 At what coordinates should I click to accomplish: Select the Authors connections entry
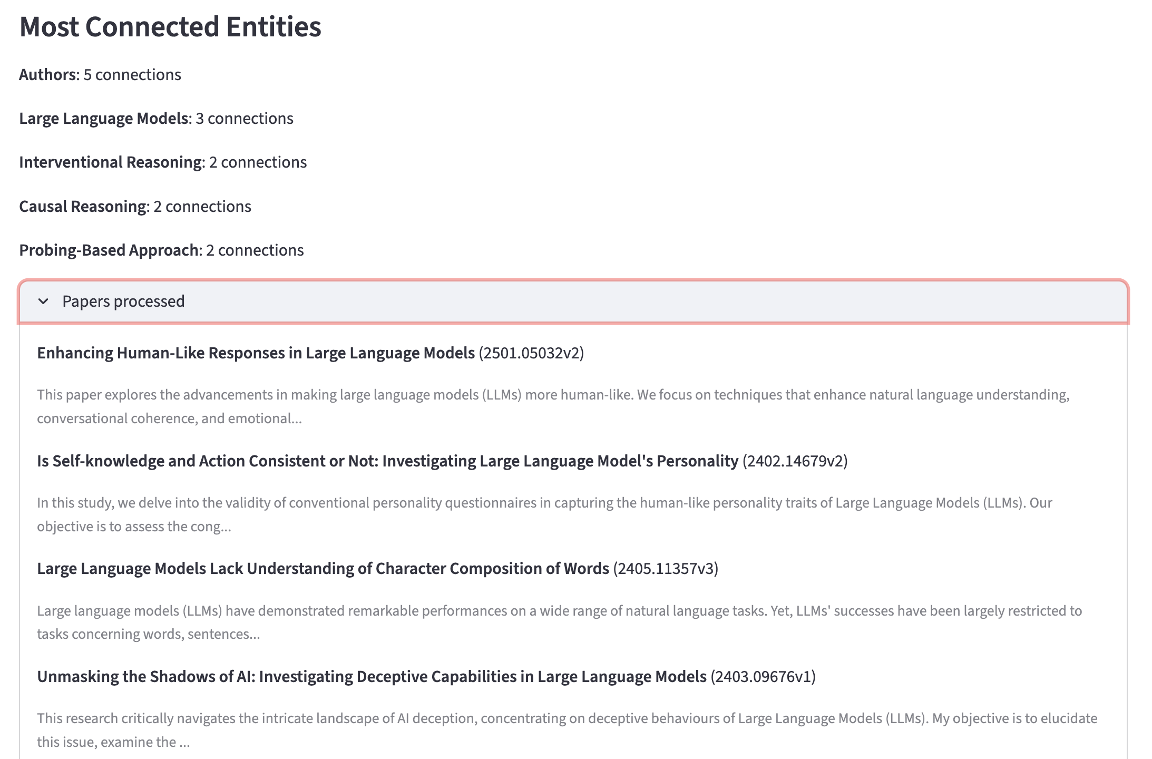100,75
